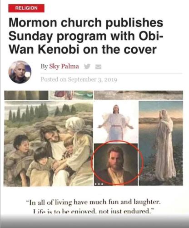
Task: Click the white-robed figure with outstretched arms
Action: pyautogui.click(x=116, y=122)
